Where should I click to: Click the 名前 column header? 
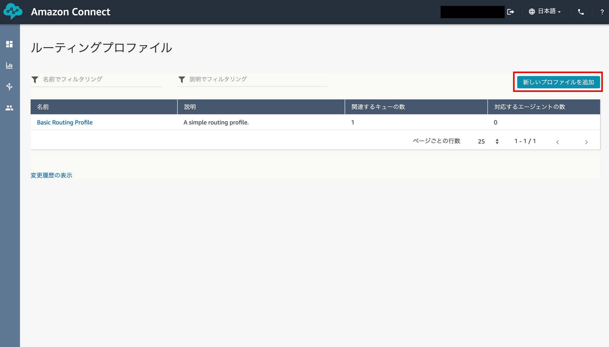click(x=104, y=107)
